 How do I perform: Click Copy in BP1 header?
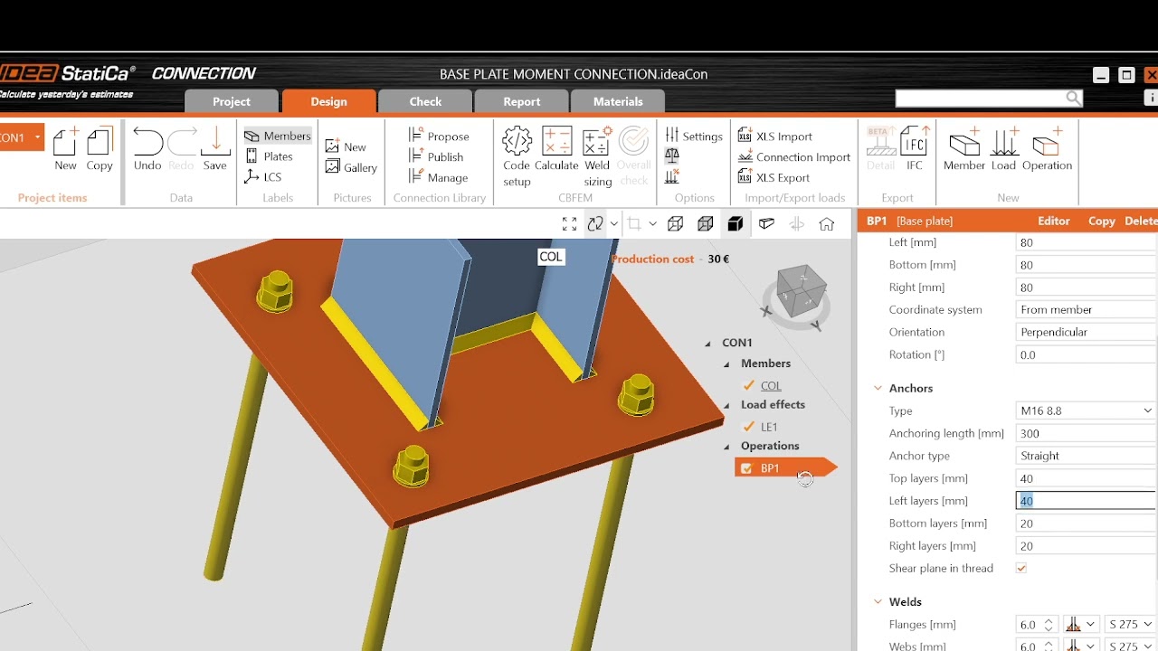pos(1102,221)
